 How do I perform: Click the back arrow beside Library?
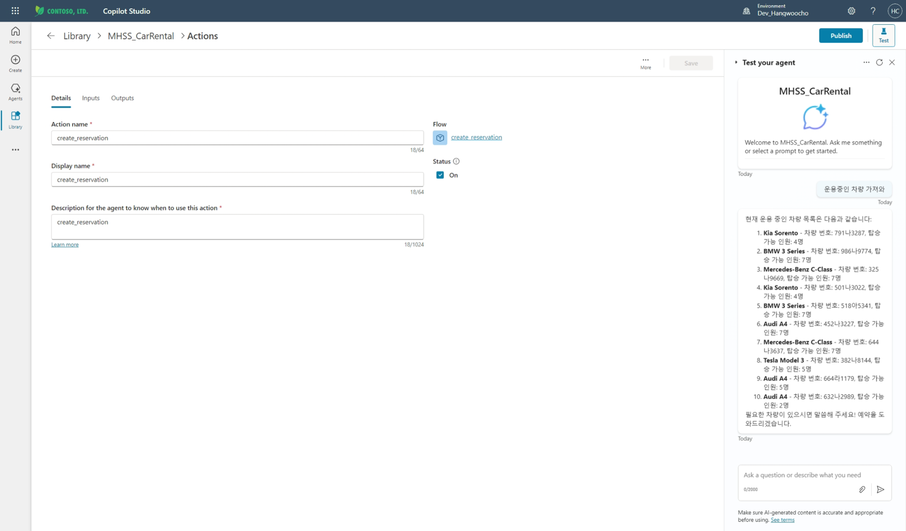51,36
